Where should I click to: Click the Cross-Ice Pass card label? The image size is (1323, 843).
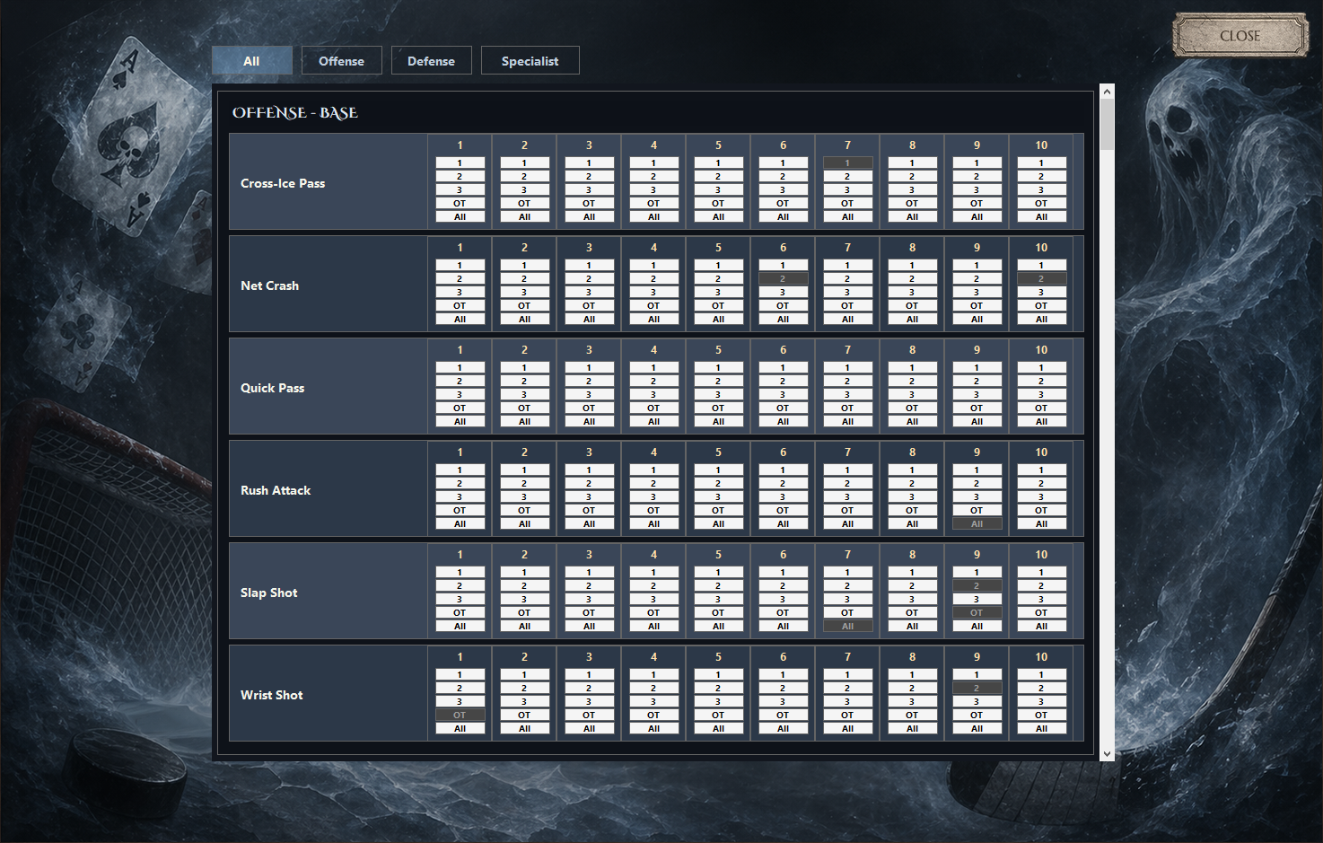283,183
